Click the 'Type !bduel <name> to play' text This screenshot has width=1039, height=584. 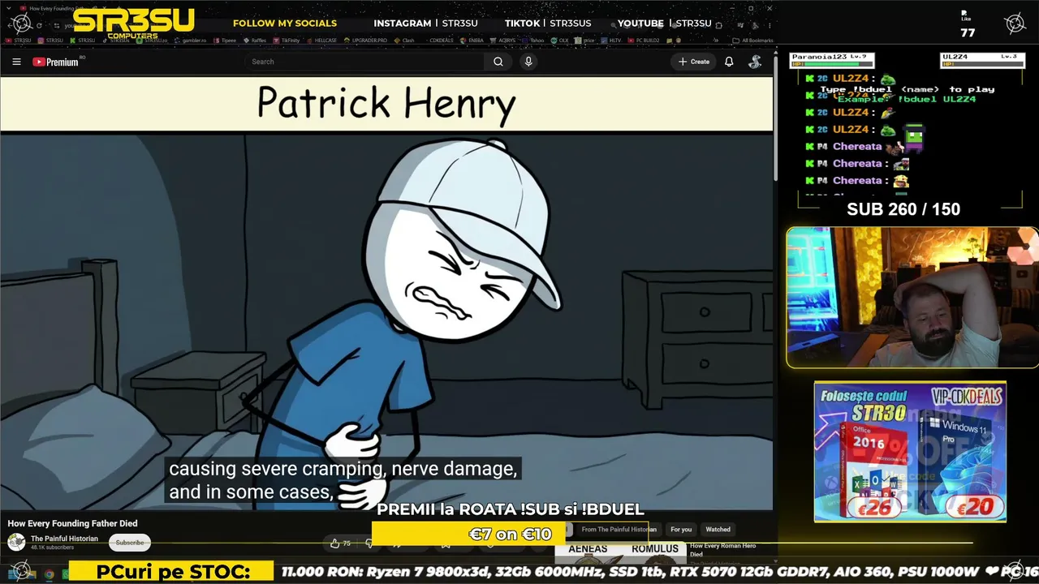click(907, 90)
